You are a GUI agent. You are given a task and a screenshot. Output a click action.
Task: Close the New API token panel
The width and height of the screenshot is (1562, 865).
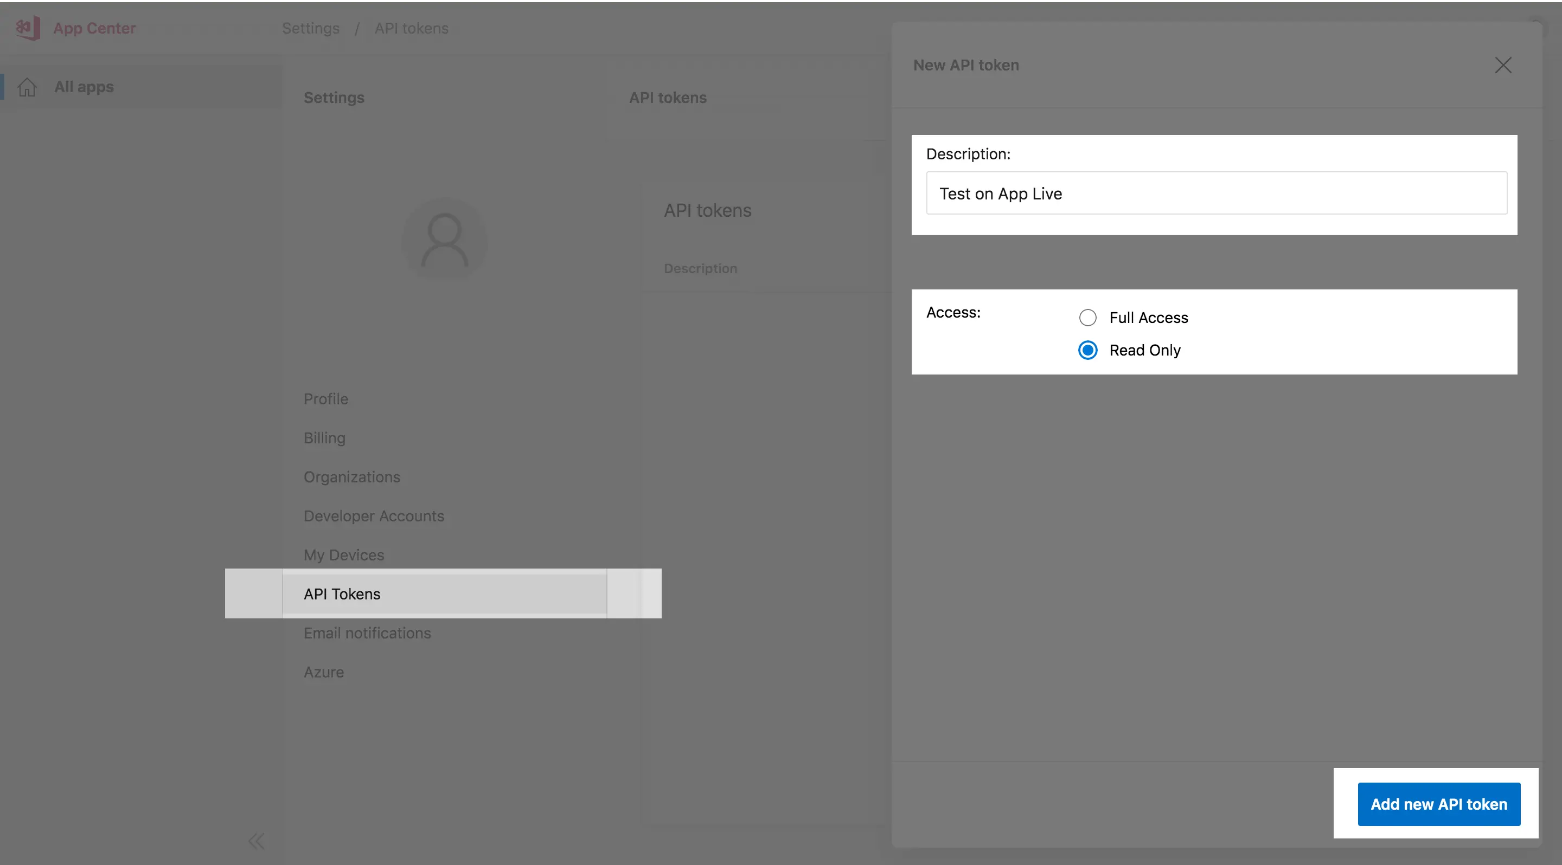point(1502,66)
